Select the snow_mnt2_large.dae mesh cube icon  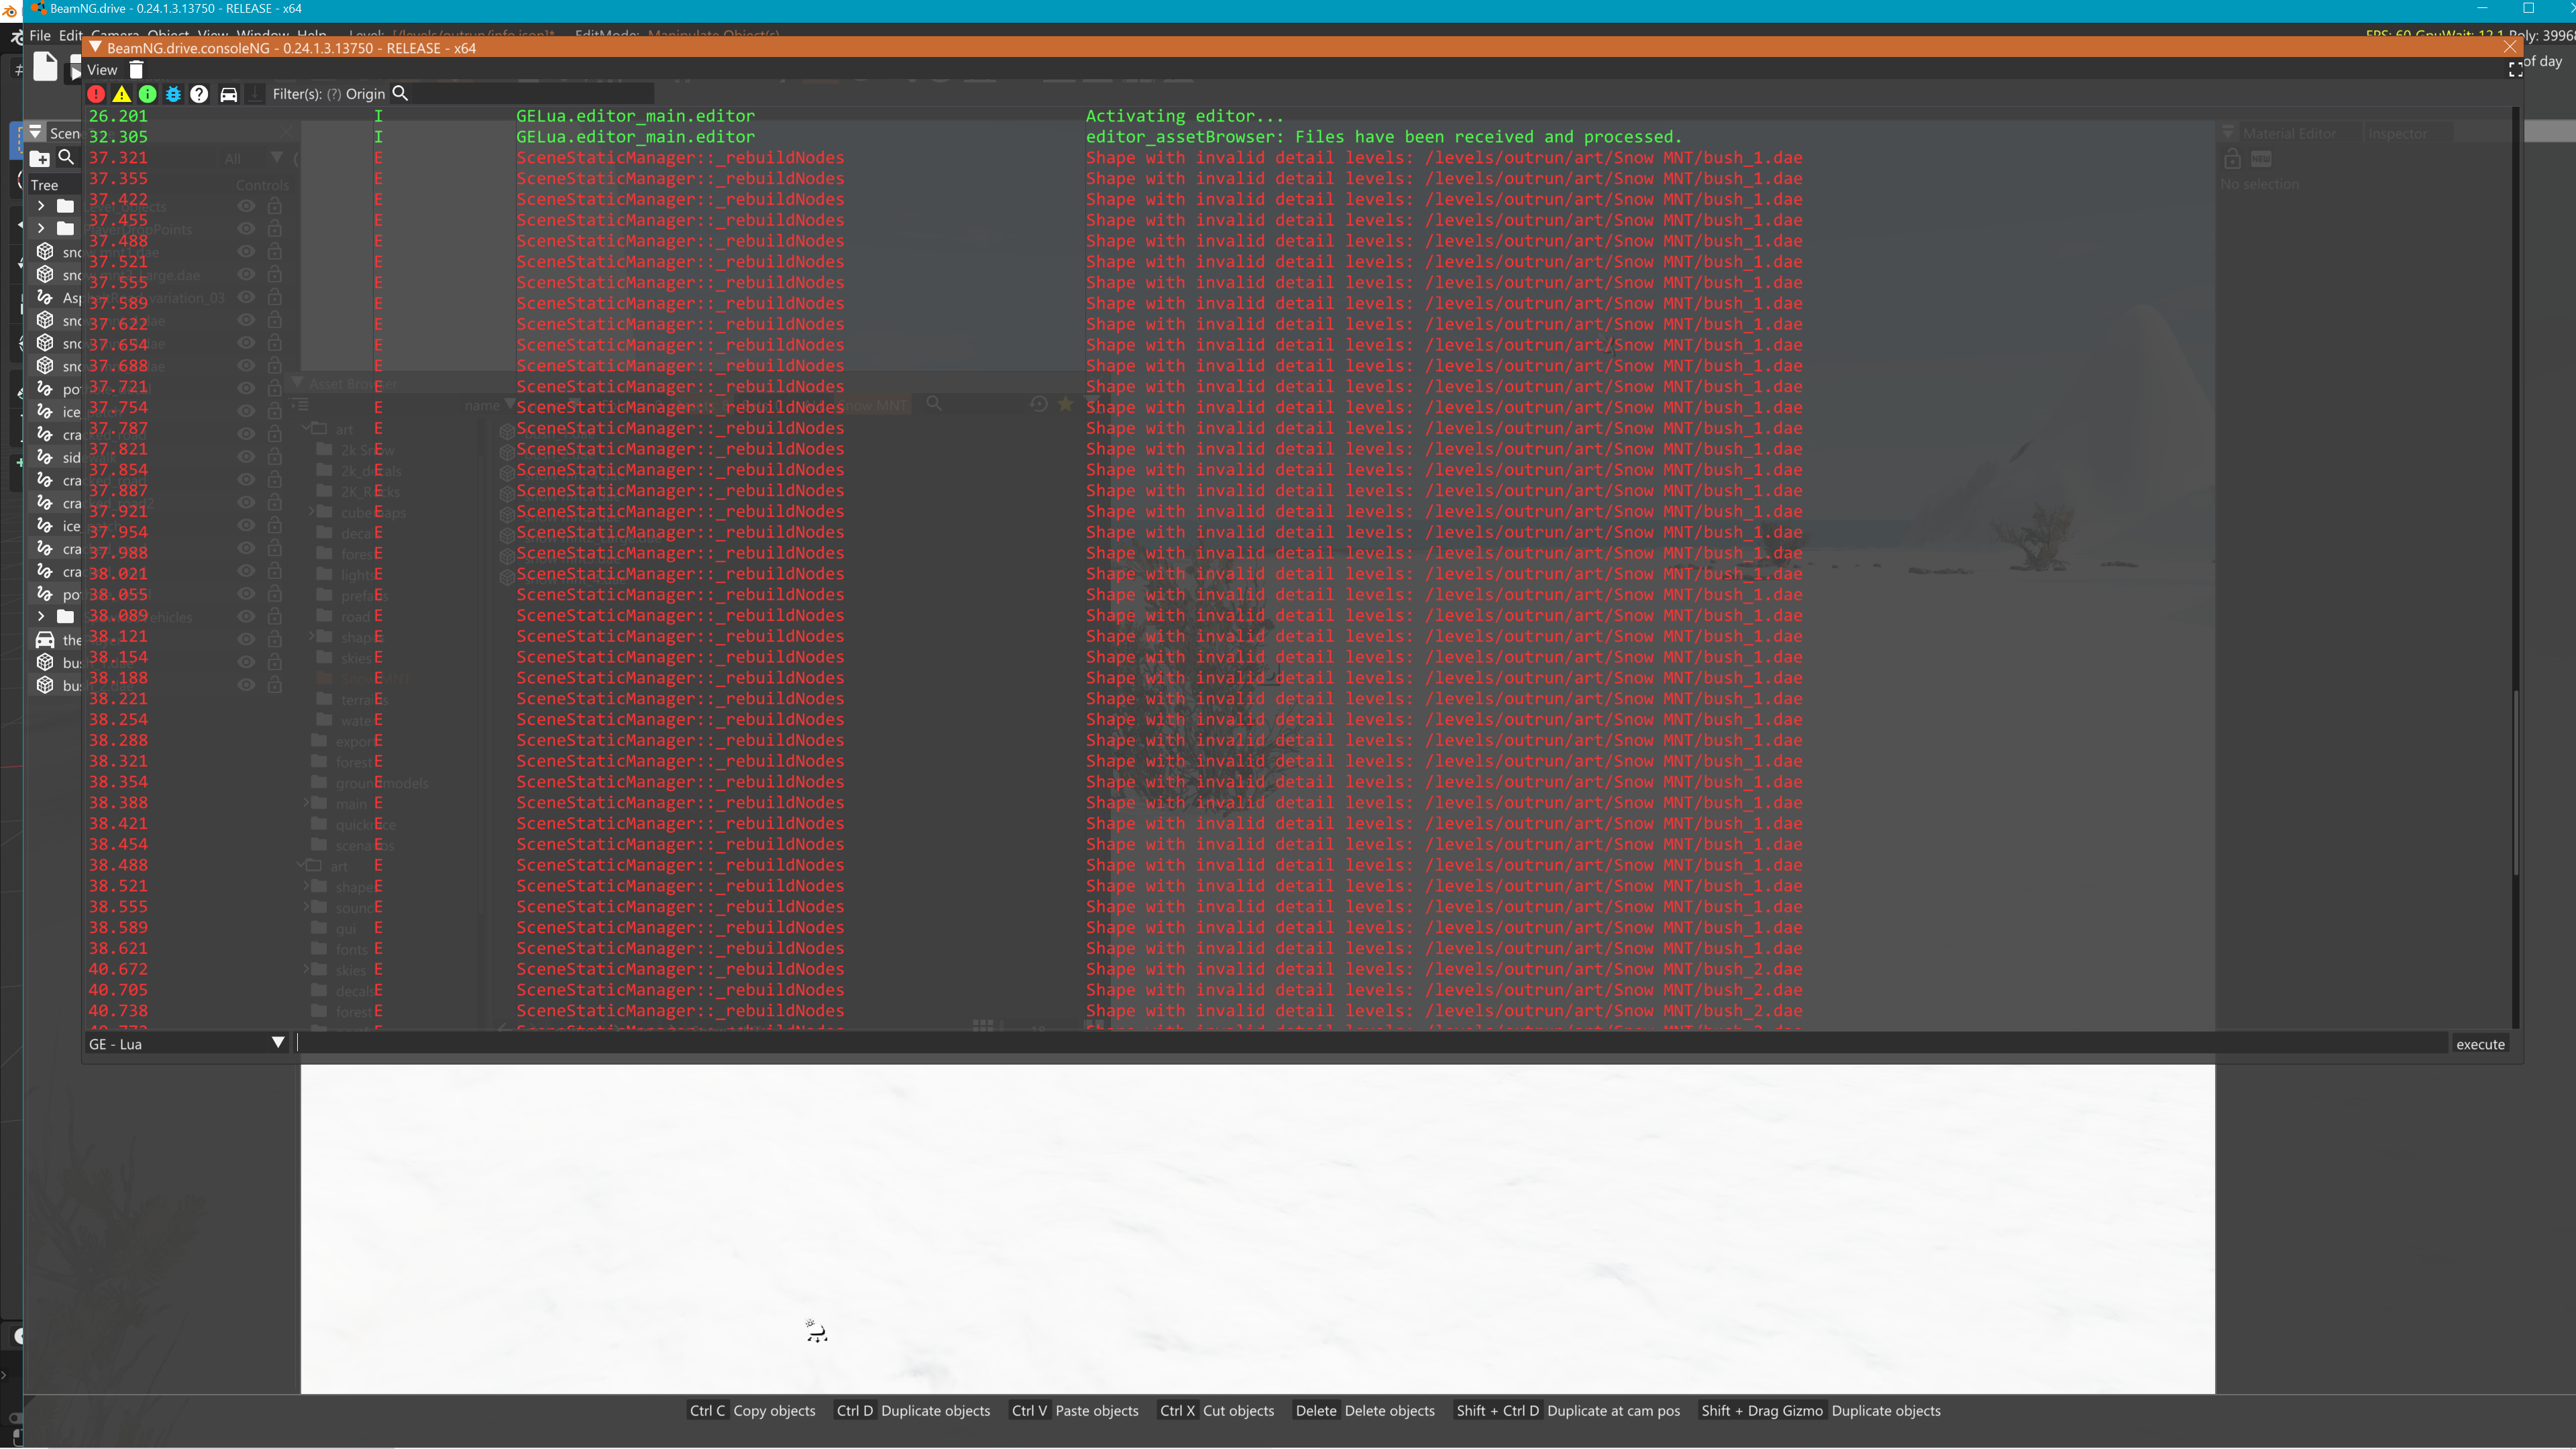[x=45, y=274]
